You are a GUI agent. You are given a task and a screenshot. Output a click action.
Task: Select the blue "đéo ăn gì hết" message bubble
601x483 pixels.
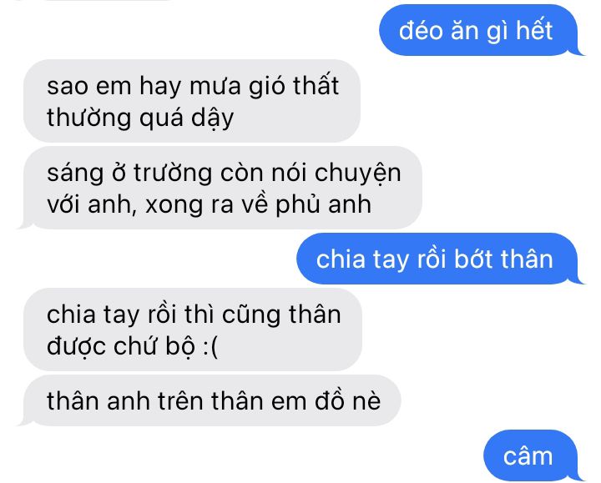[x=480, y=30]
